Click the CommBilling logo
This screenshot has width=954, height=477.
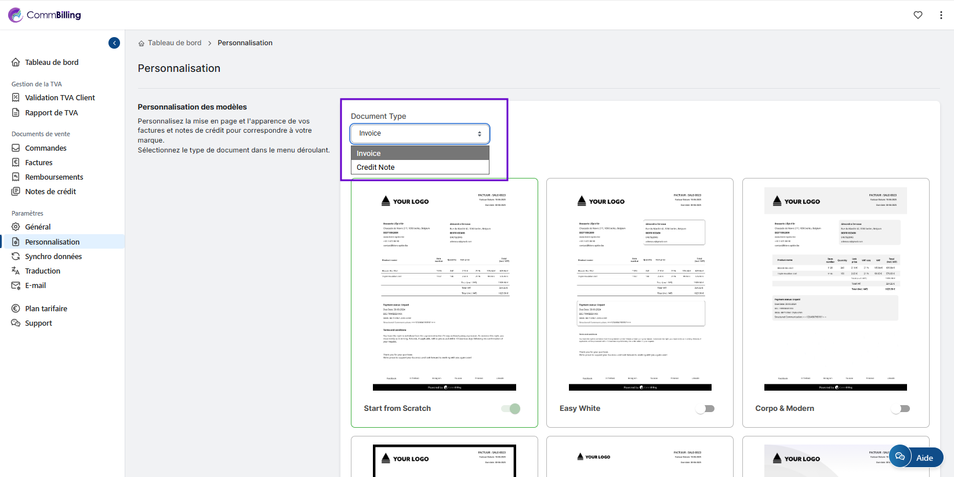click(x=45, y=15)
